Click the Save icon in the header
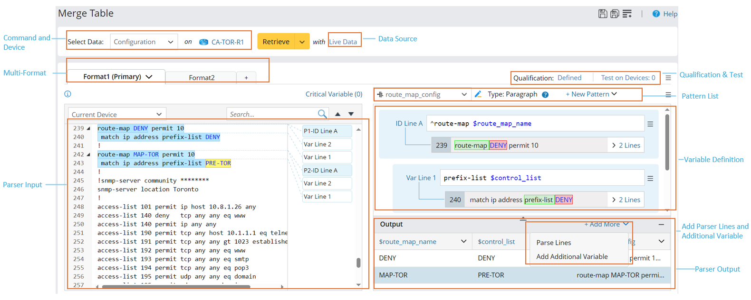The height and width of the screenshot is (300, 751). [x=602, y=14]
